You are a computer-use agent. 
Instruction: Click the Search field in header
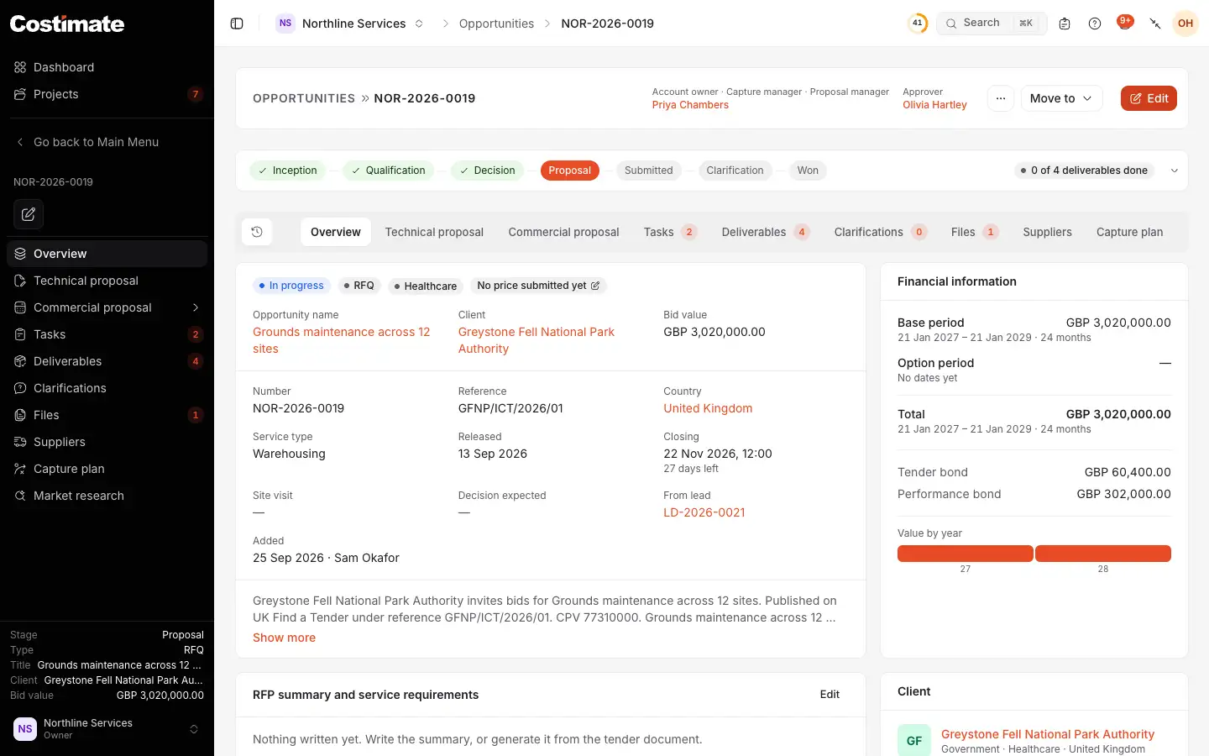click(x=992, y=24)
